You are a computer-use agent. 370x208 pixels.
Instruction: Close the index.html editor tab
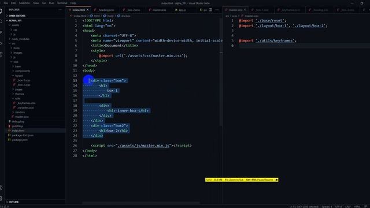pos(87,10)
